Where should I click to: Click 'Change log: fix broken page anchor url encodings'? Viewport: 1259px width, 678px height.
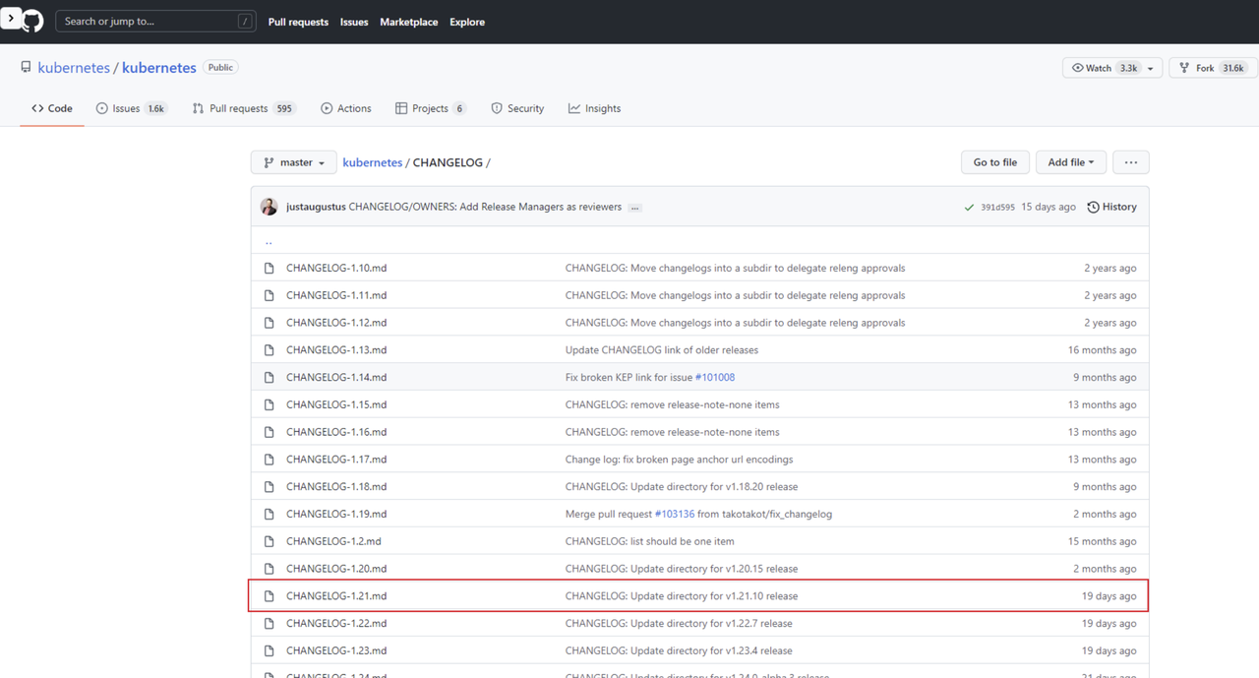point(679,460)
